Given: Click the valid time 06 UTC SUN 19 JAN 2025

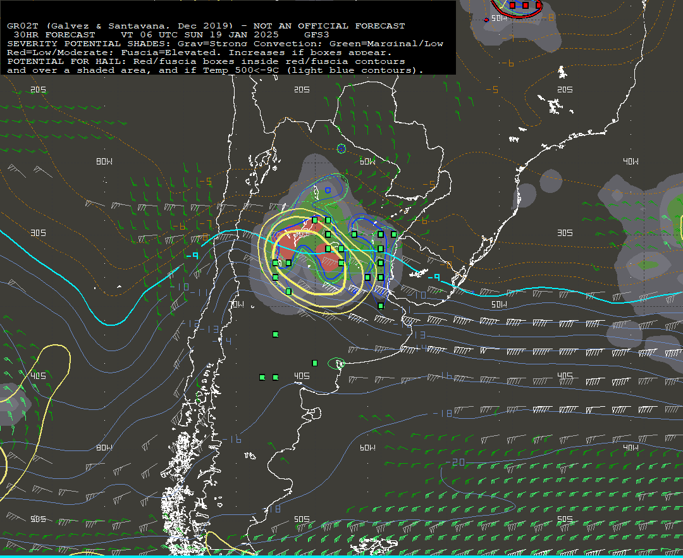Looking at the screenshot, I should (x=199, y=35).
